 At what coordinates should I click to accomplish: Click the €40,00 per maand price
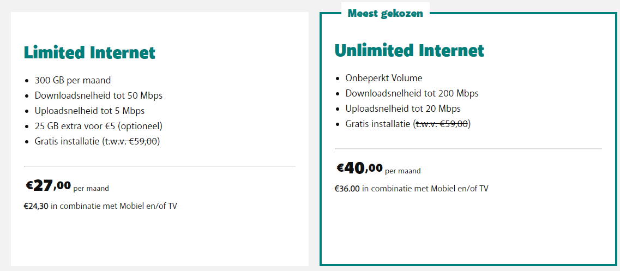pyautogui.click(x=378, y=168)
